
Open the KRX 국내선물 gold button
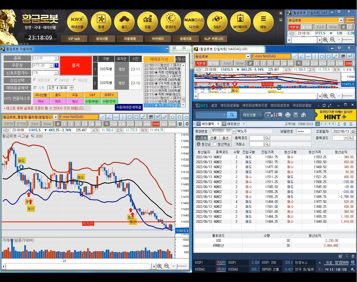click(77, 22)
